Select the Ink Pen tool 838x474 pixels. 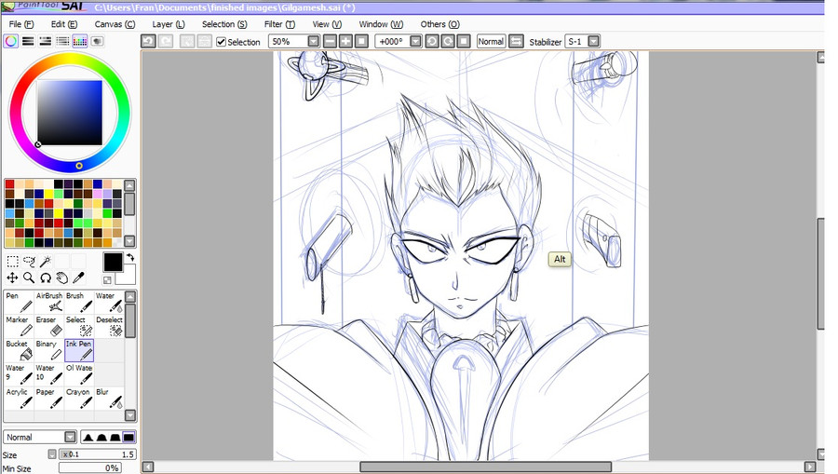click(79, 350)
